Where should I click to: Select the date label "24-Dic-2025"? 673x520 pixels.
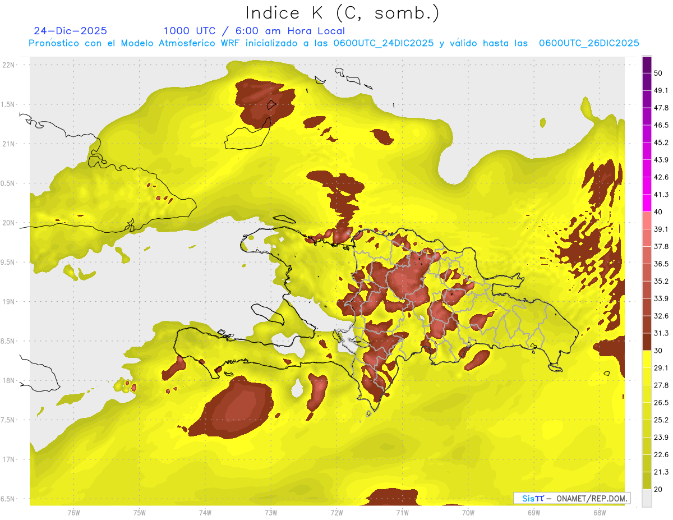[x=70, y=31]
